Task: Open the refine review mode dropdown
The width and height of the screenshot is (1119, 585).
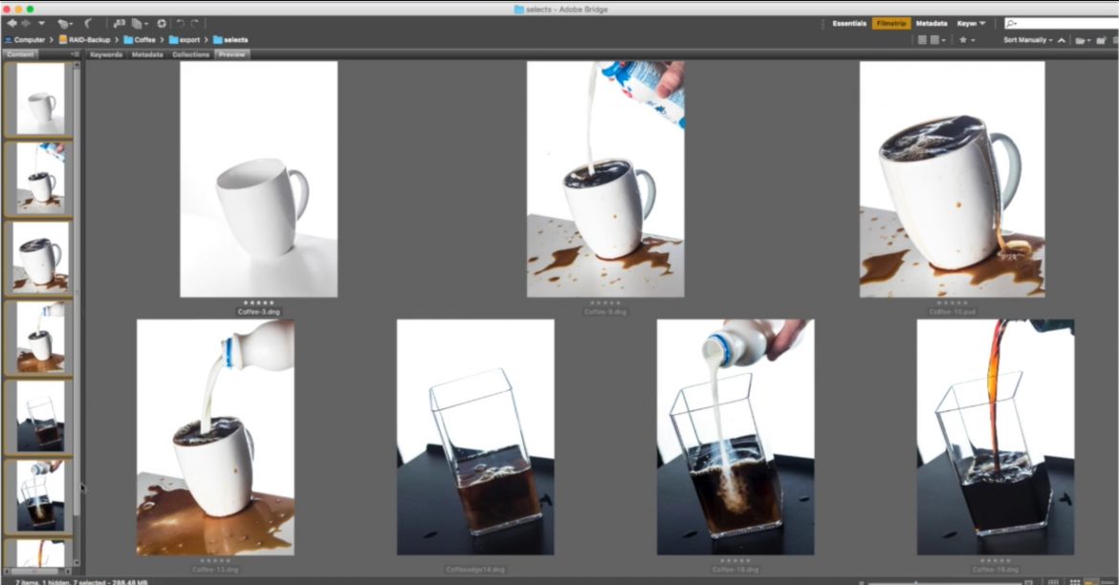Action: click(140, 24)
